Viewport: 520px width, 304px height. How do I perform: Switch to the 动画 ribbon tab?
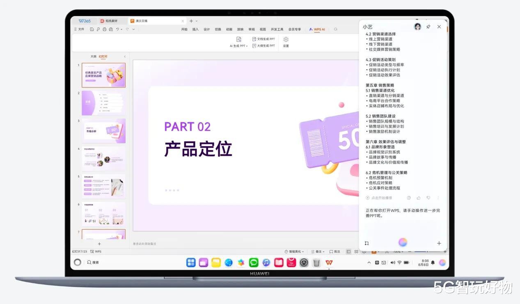(x=229, y=29)
